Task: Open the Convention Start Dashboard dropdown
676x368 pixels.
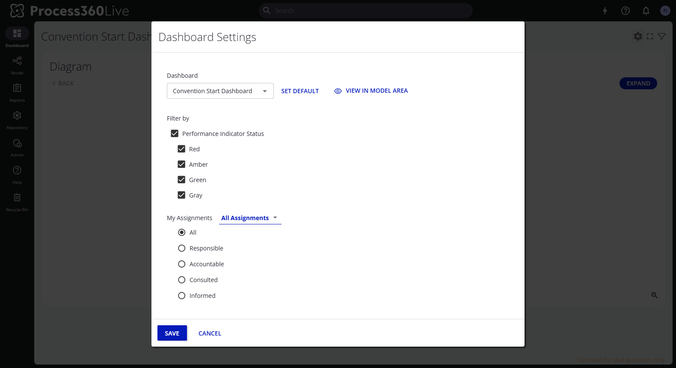Action: tap(220, 91)
